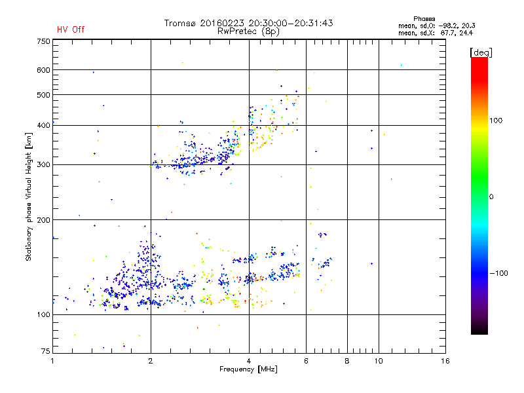This screenshot has width=524, height=393.
Task: Click the y-axis label '600'
Action: click(x=43, y=70)
